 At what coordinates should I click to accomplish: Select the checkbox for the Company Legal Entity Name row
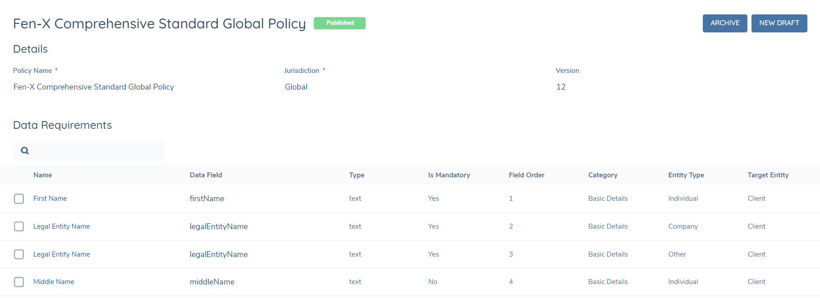tap(19, 226)
